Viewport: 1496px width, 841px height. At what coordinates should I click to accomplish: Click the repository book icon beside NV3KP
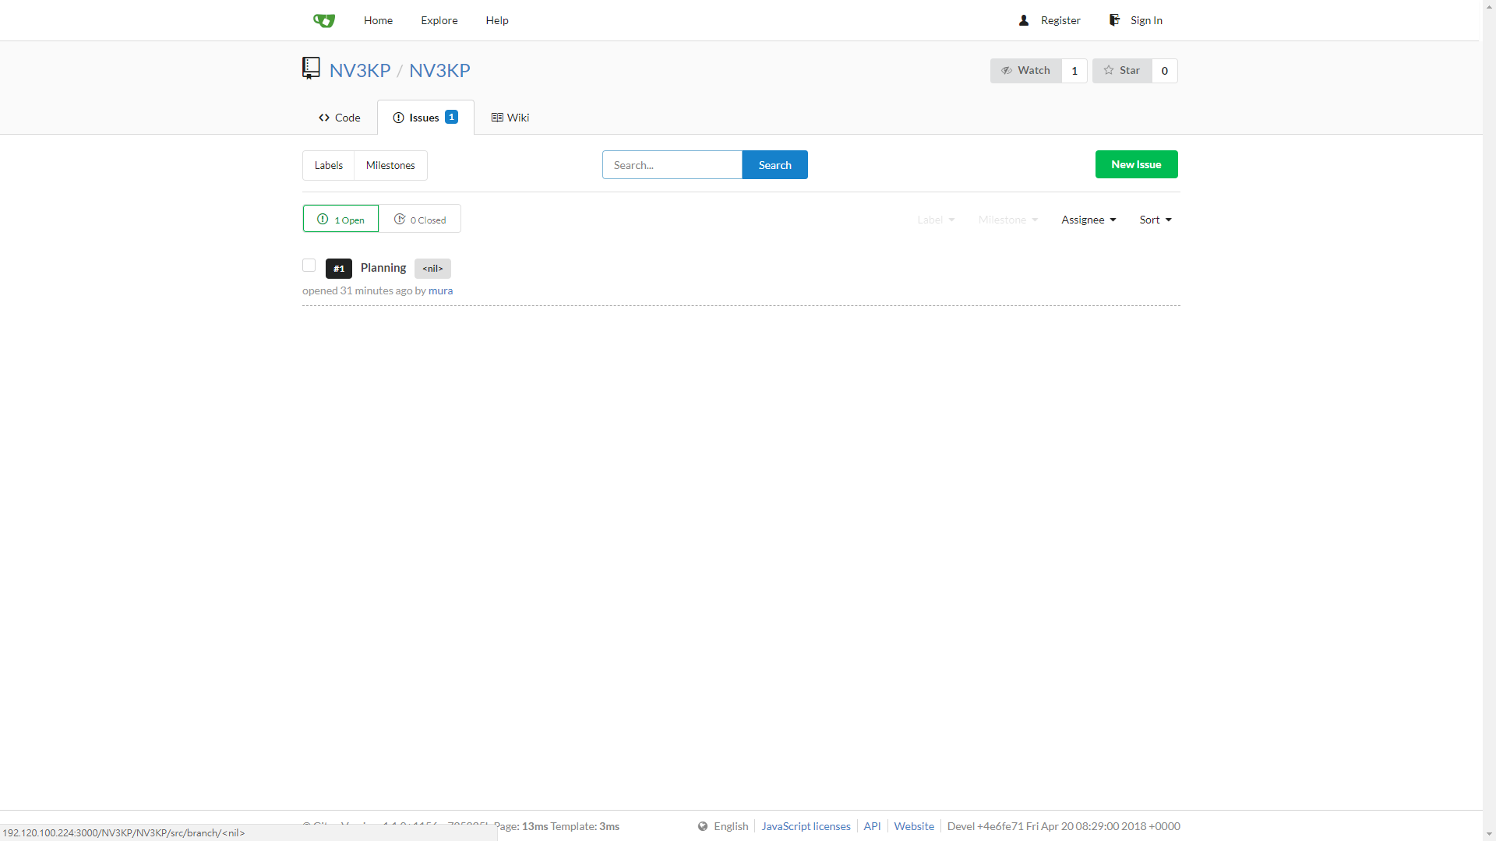point(310,68)
